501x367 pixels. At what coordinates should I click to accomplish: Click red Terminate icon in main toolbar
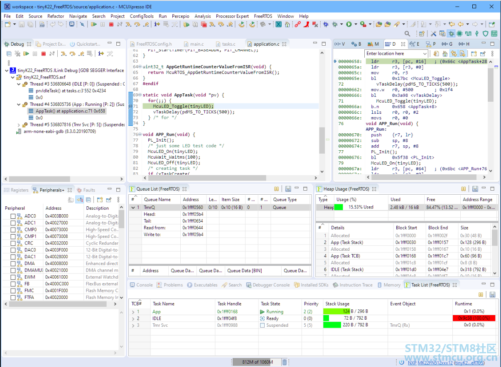[x=111, y=24]
